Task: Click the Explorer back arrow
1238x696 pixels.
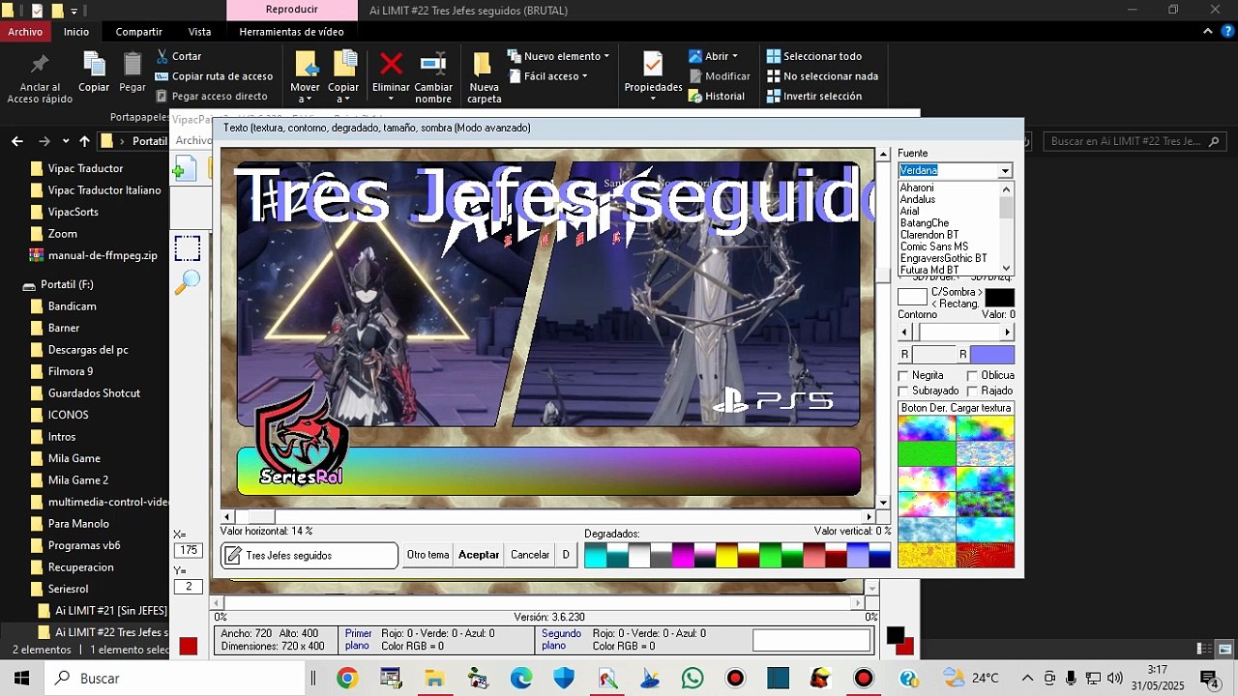Action: [17, 141]
